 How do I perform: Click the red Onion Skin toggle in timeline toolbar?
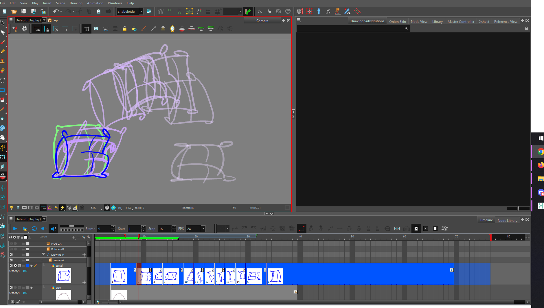[x=302, y=228]
